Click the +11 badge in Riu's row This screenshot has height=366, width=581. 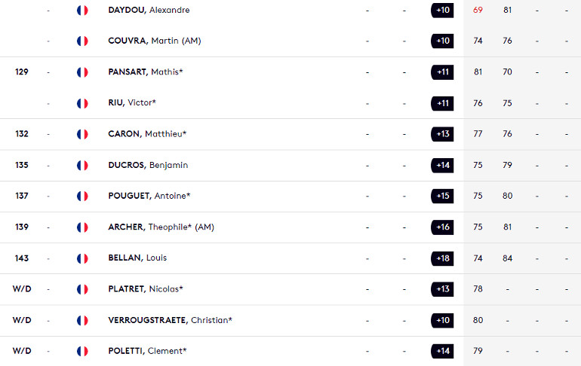click(442, 103)
